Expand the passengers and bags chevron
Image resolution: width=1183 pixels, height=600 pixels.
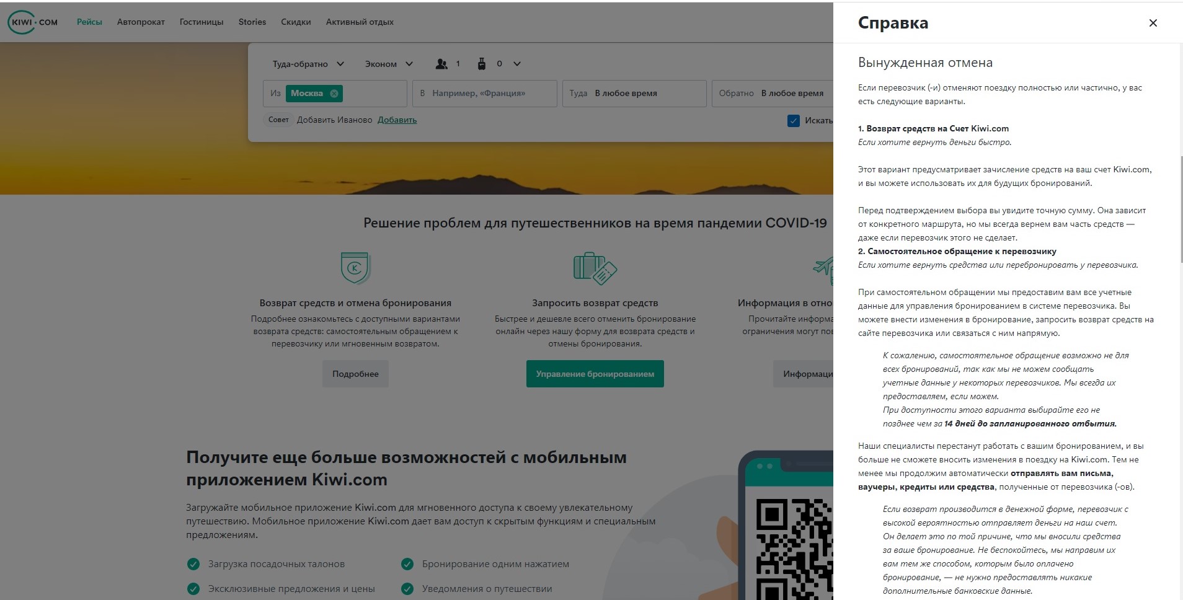pyautogui.click(x=517, y=64)
